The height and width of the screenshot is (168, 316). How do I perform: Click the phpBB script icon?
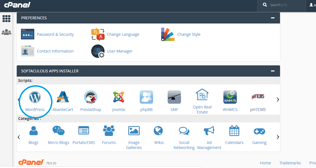[146, 97]
